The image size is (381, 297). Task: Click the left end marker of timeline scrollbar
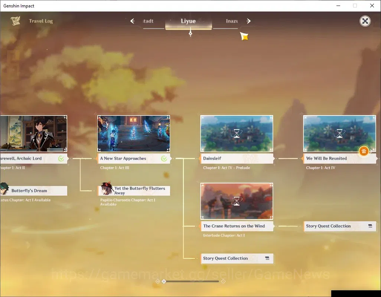pyautogui.click(x=157, y=281)
